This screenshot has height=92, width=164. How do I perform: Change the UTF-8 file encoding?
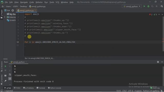(130, 91)
